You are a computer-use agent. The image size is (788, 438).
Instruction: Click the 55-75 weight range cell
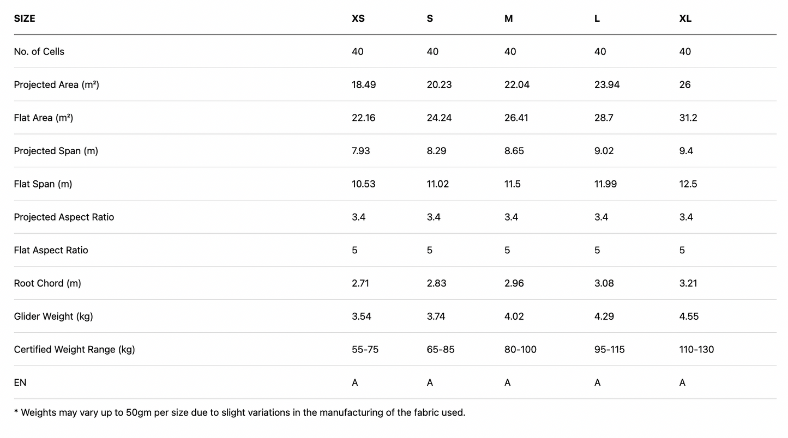[x=365, y=350]
